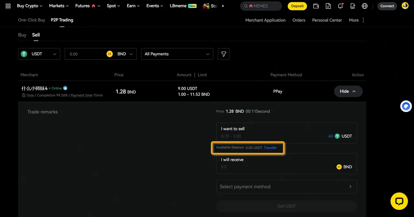Viewport: 414px width, 217px height.
Task: Open the BND currency dropdown
Action: coord(124,54)
